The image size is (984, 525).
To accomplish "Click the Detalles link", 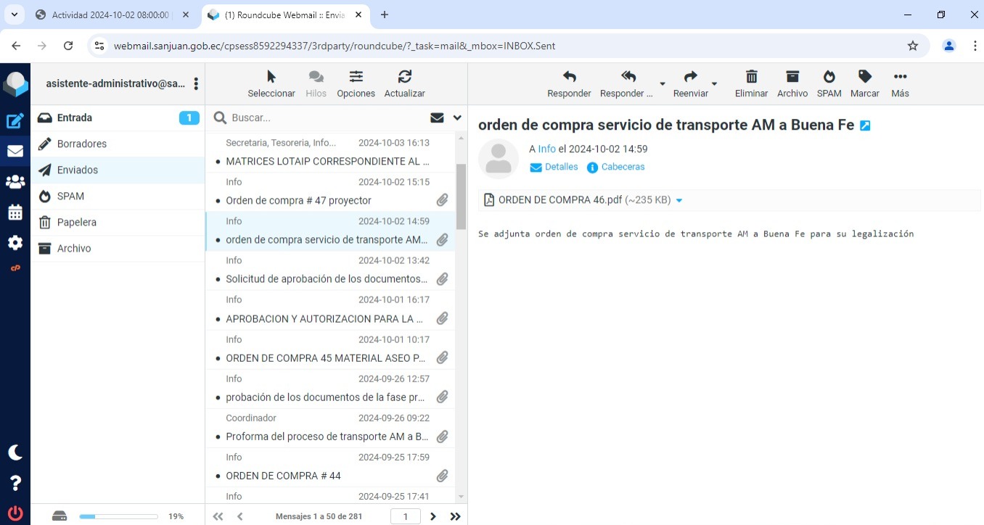I will [x=561, y=167].
